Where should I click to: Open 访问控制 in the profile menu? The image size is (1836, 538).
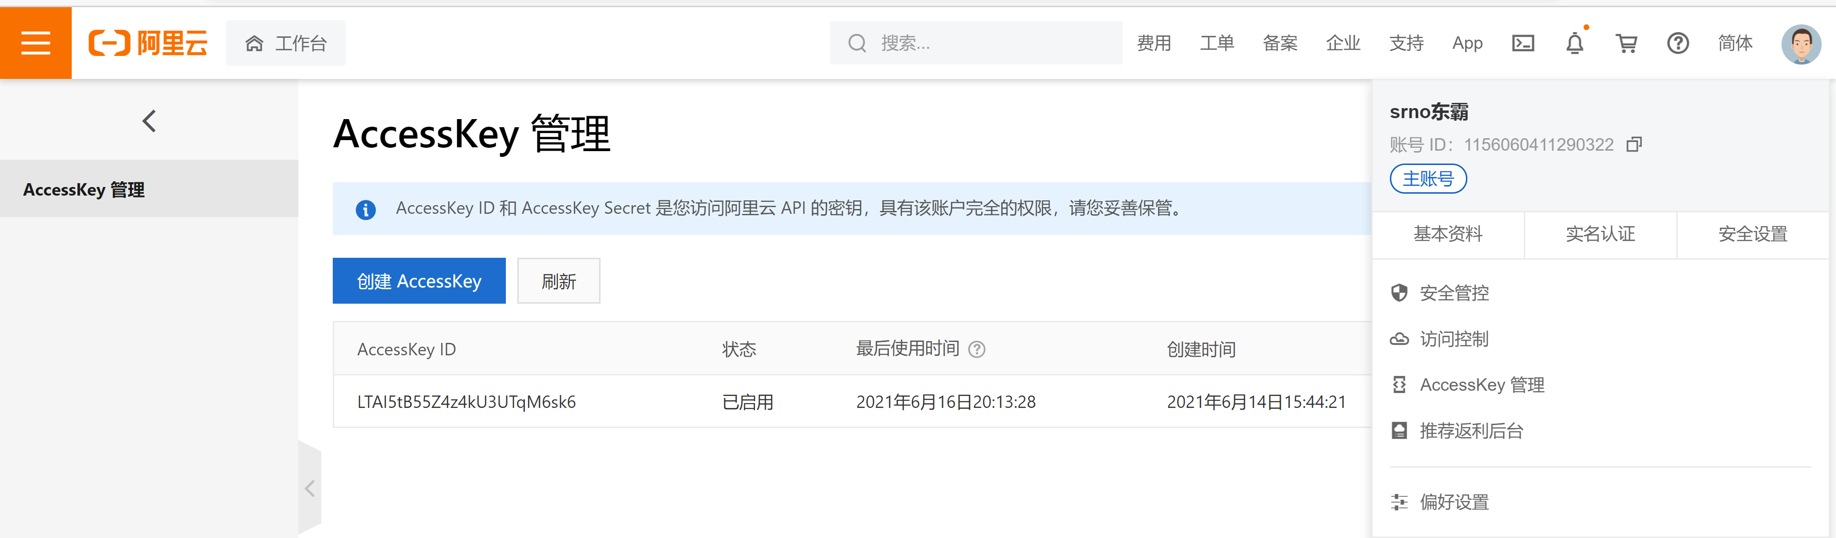coord(1454,339)
